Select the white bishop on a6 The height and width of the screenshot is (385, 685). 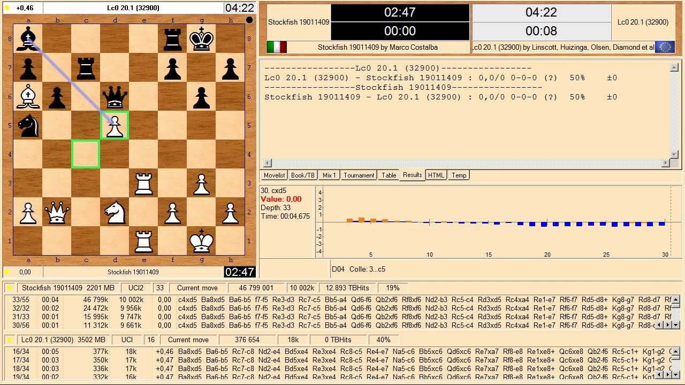tap(28, 97)
